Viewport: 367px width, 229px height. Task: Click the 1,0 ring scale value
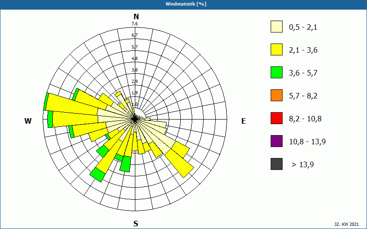134,104
